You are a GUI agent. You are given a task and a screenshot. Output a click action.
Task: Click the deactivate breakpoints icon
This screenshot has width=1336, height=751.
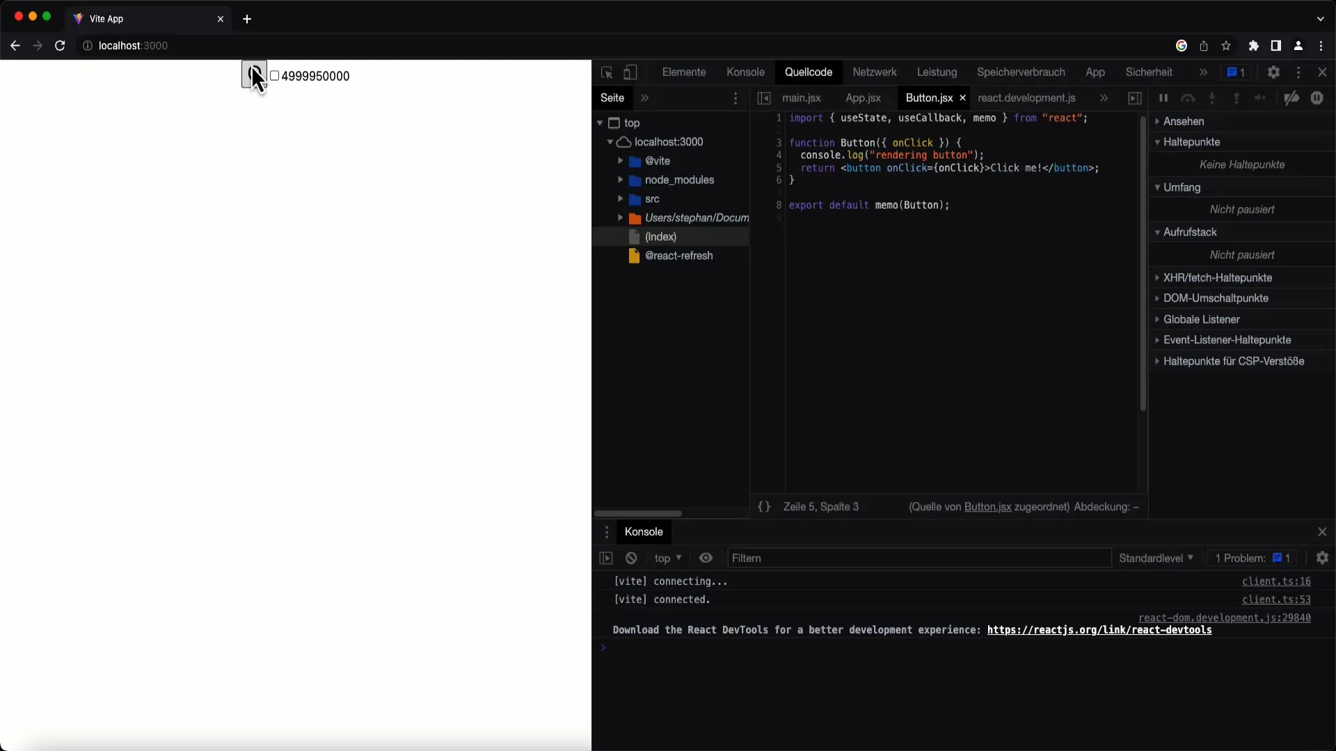coord(1292,98)
